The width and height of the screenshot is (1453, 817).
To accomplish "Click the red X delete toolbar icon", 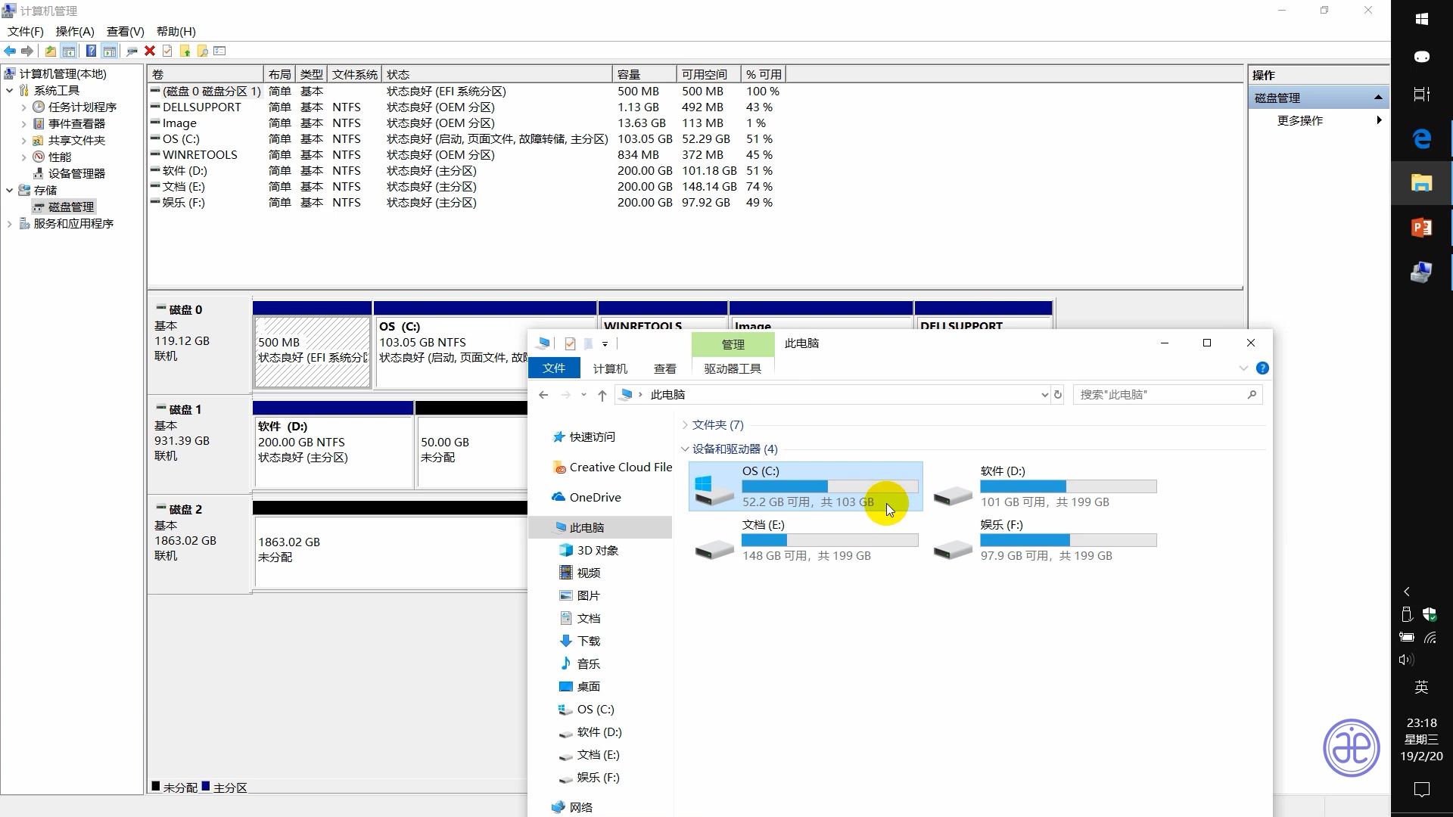I will pyautogui.click(x=150, y=51).
